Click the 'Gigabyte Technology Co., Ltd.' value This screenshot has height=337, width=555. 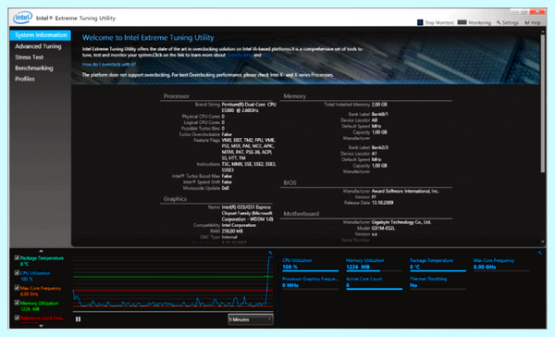(x=401, y=222)
